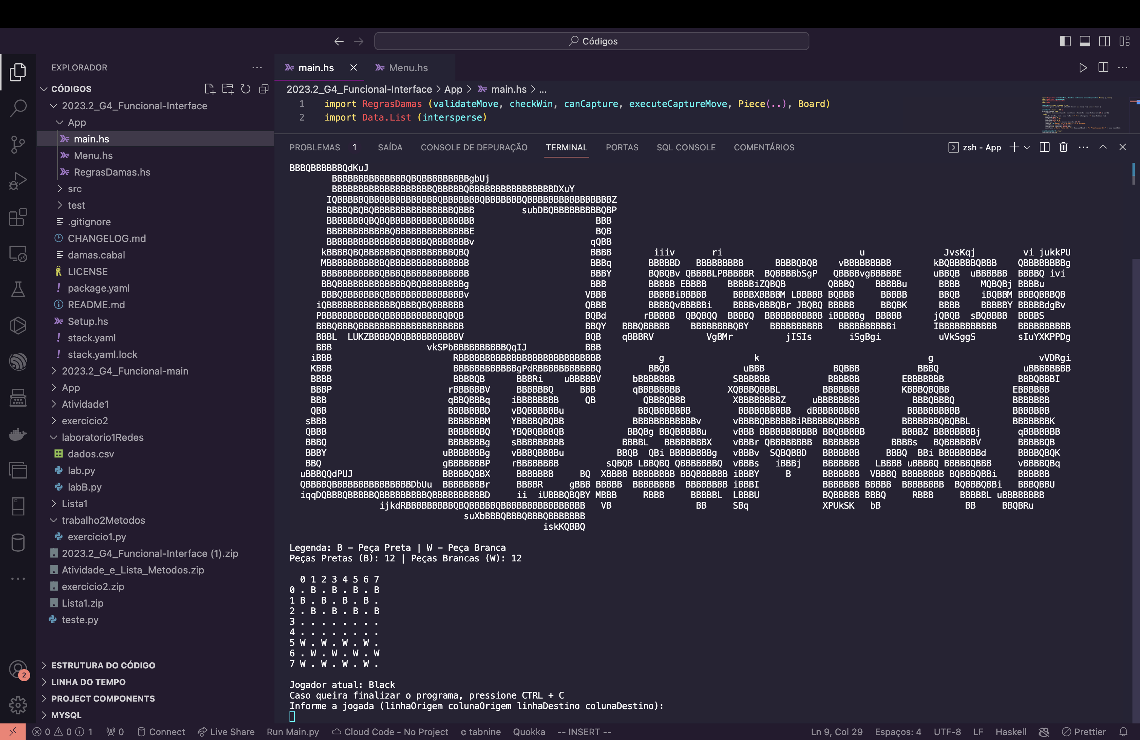Switch to the Menu.hs editor tab
This screenshot has height=740, width=1140.
[x=408, y=67]
